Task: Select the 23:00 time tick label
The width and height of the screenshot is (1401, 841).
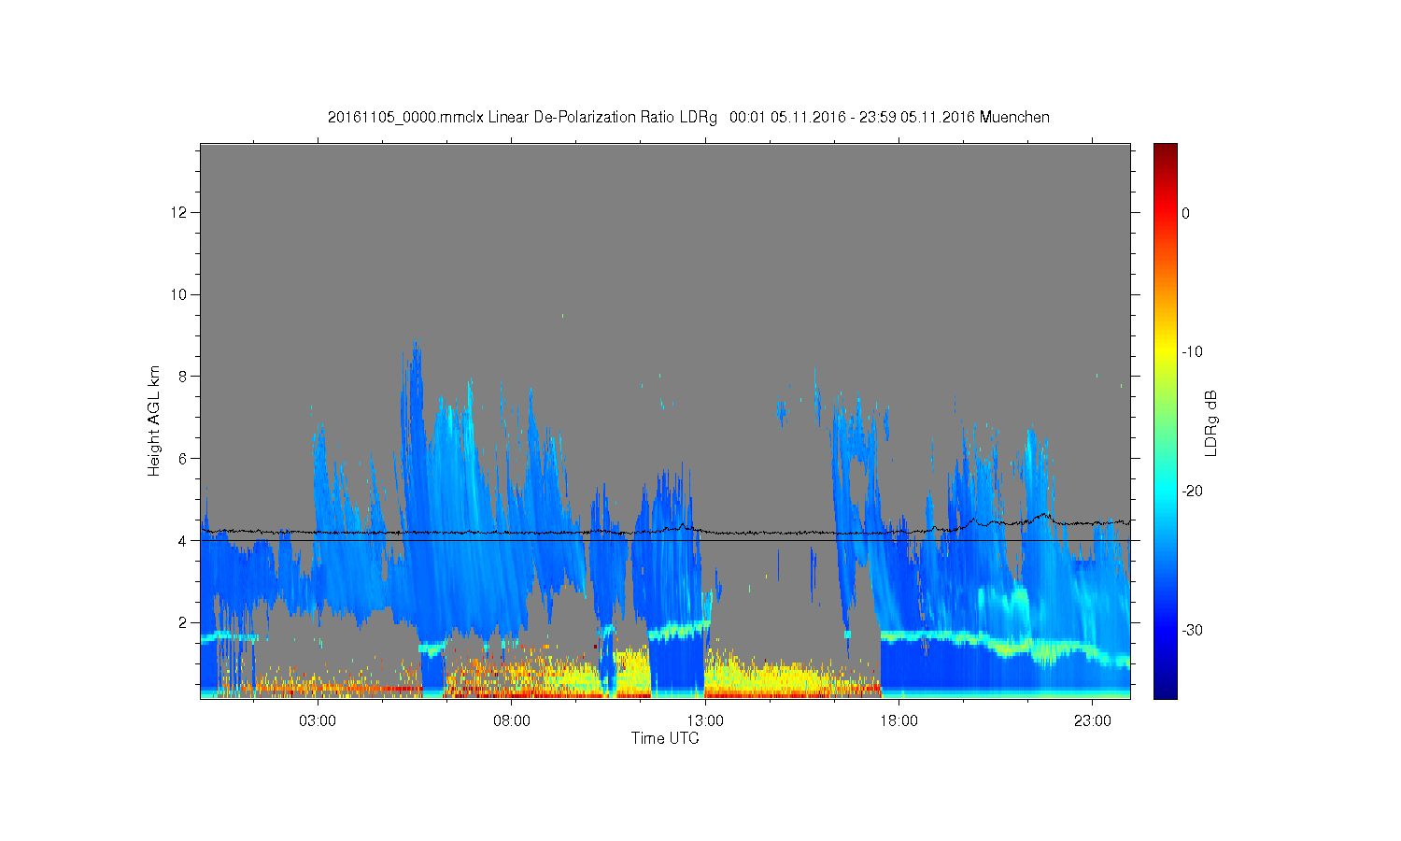Action: (1093, 721)
